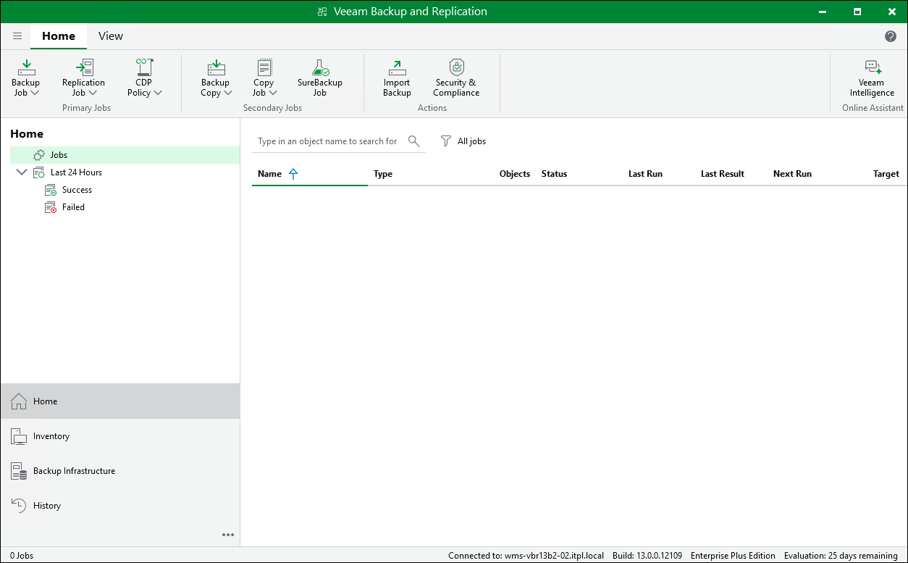The width and height of the screenshot is (908, 563).
Task: Open the help question mark icon
Action: click(891, 36)
